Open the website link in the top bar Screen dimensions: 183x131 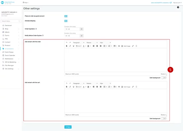click(161, 3)
